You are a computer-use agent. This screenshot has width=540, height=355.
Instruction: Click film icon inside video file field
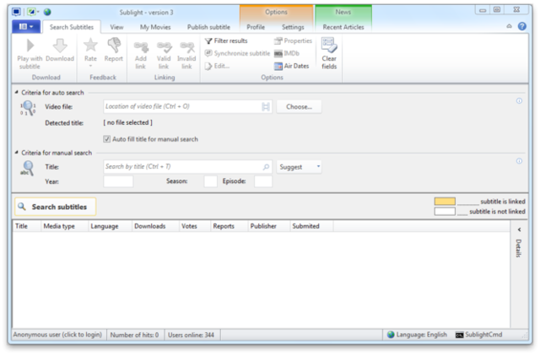pos(266,107)
